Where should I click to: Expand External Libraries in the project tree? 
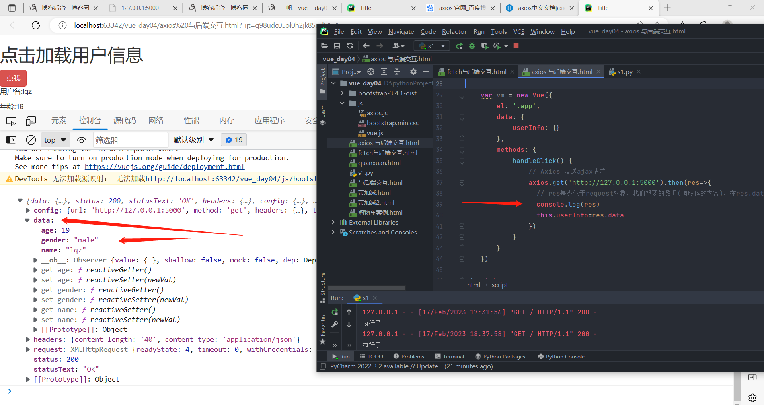click(333, 222)
